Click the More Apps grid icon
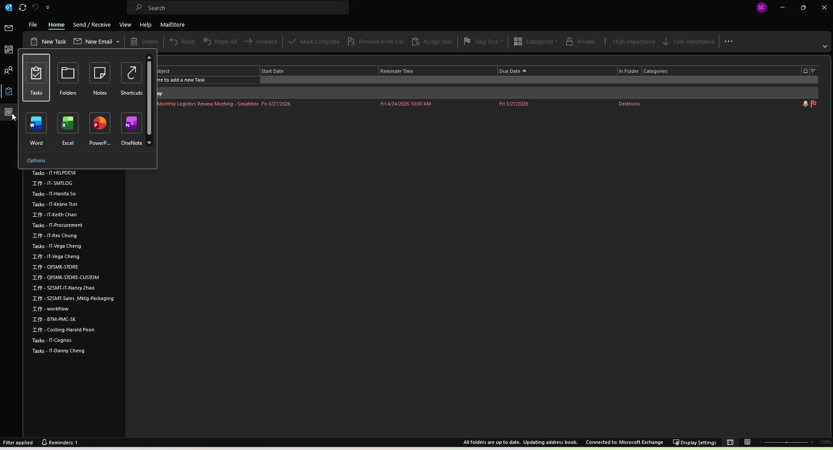Viewport: 833px width, 450px height. [x=9, y=112]
